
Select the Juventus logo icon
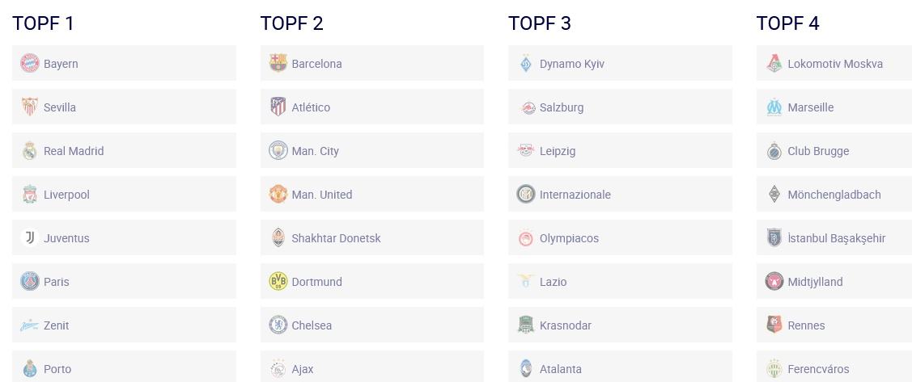(x=30, y=237)
